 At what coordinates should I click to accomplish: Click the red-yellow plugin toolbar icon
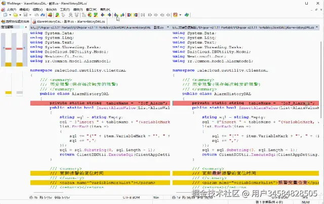click(x=175, y=15)
